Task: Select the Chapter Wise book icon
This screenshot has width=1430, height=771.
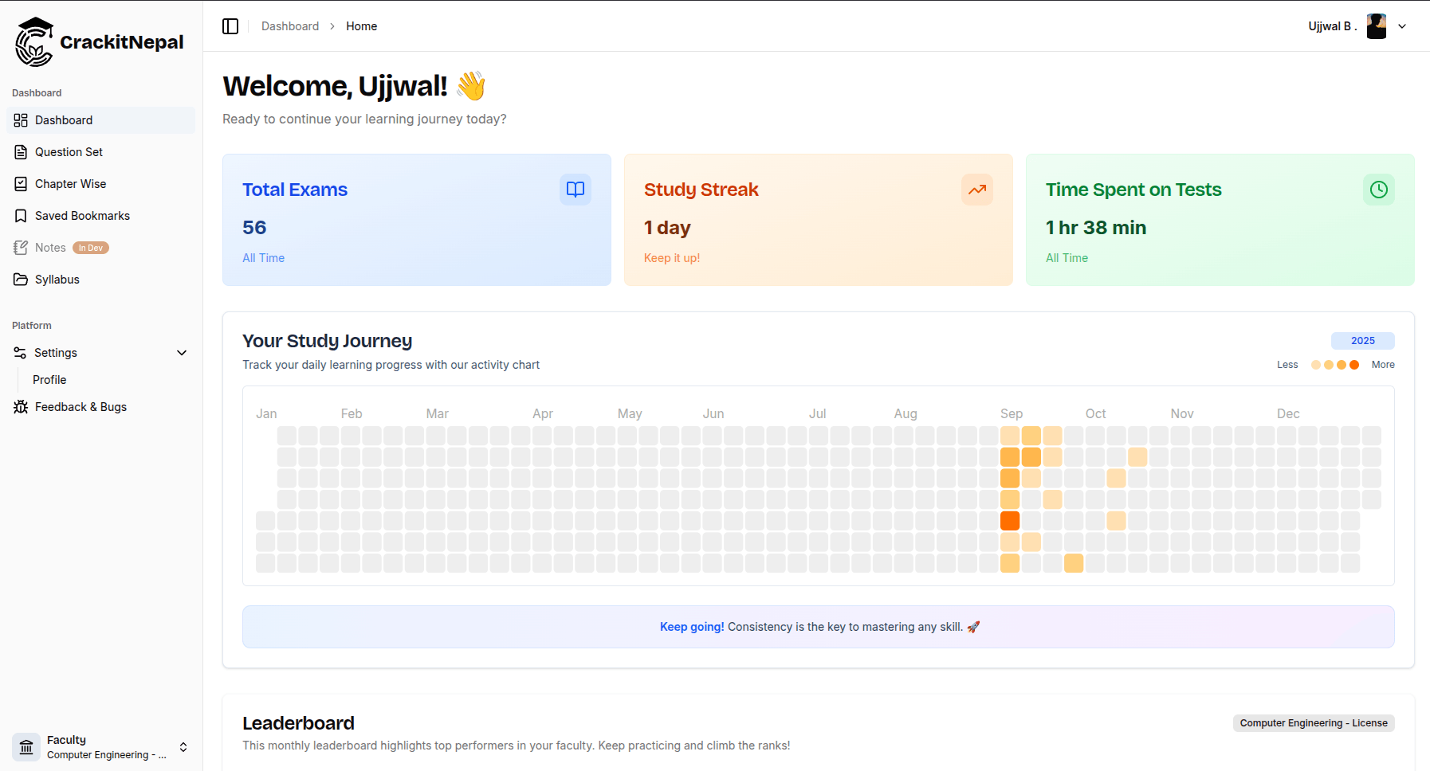Action: click(x=20, y=183)
